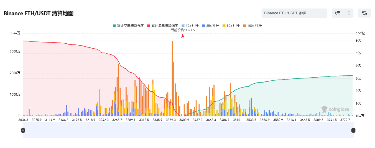Viewport: 375px width, 148px height.
Task: Click the red current price arrow marker
Action: pos(183,36)
